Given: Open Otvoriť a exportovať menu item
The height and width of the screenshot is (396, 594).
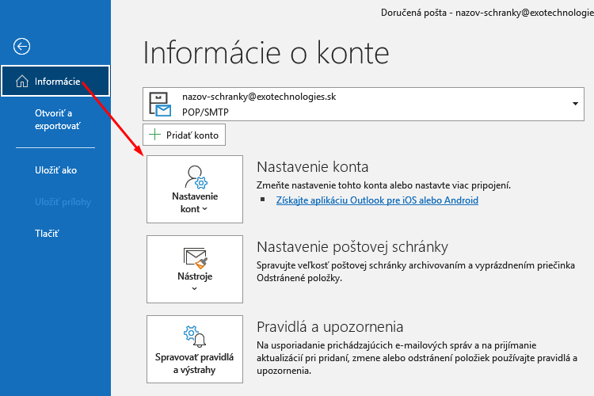Looking at the screenshot, I should pyautogui.click(x=58, y=120).
